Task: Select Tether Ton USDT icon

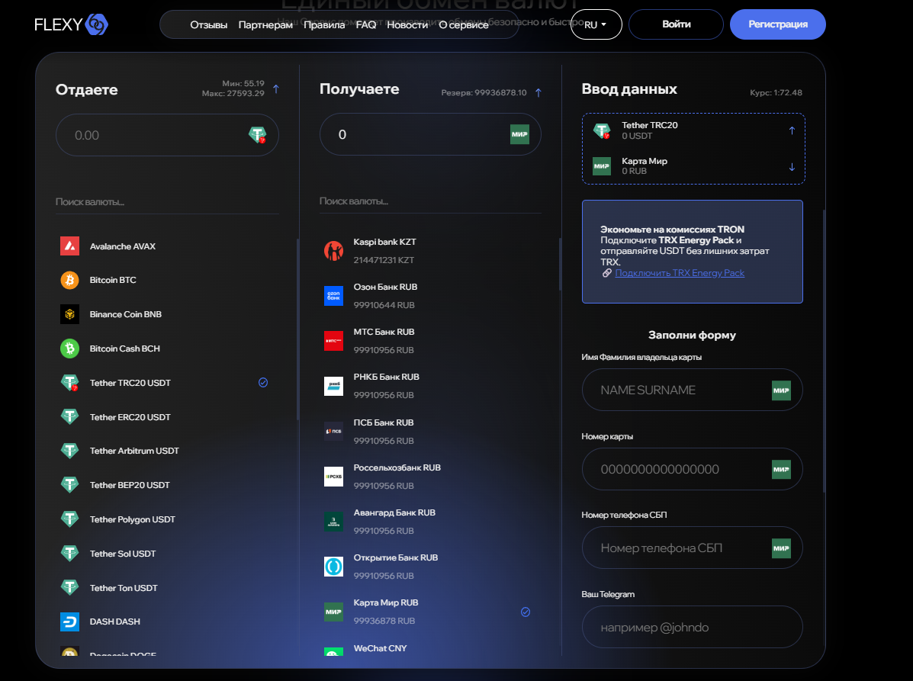Action: pyautogui.click(x=70, y=588)
